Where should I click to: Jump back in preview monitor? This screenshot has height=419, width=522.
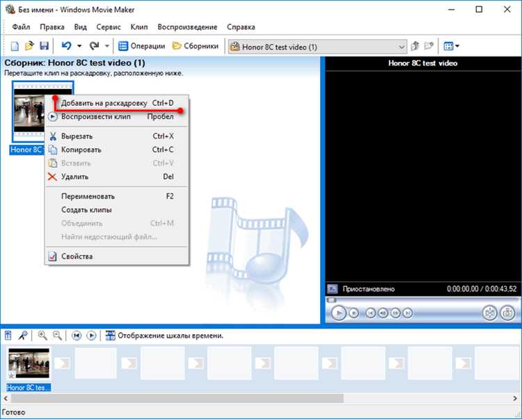point(370,313)
